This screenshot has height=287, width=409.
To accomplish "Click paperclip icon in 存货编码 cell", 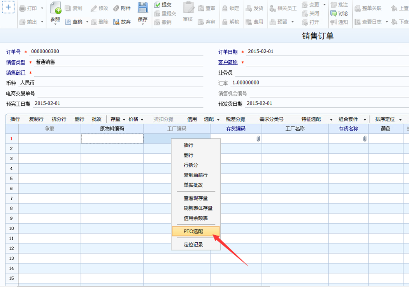I will tap(258, 139).
